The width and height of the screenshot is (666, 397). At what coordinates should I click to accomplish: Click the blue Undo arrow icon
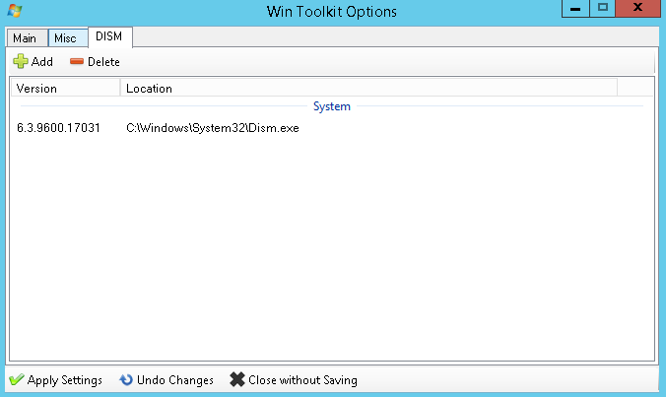[x=126, y=380]
